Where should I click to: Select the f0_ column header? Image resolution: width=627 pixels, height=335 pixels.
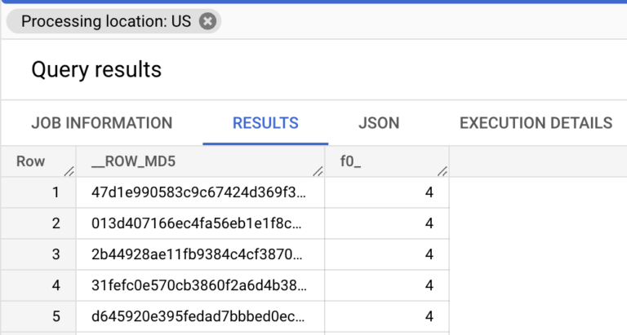pyautogui.click(x=387, y=161)
